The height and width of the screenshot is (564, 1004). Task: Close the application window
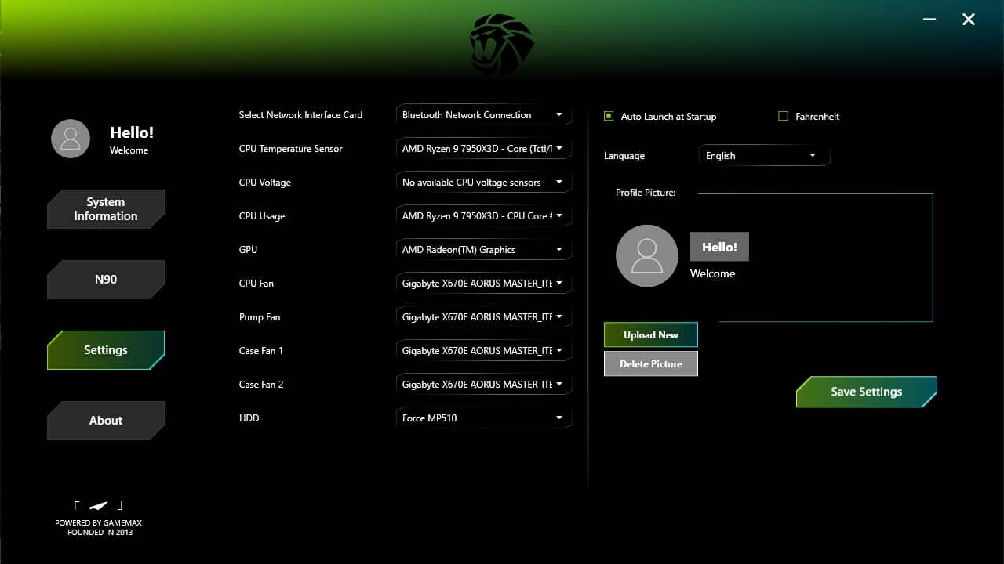pyautogui.click(x=969, y=20)
